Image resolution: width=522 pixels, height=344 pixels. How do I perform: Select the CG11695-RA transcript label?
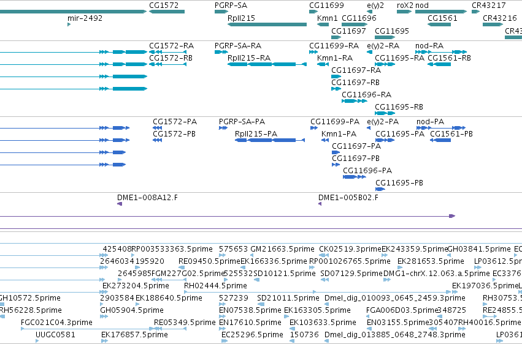pos(399,58)
